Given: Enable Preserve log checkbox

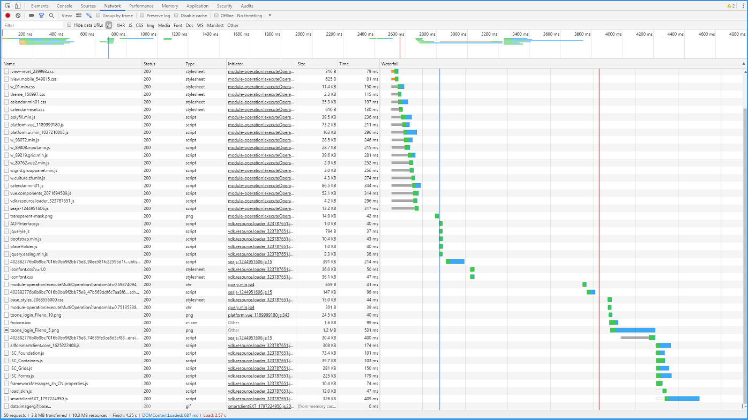Looking at the screenshot, I should [x=142, y=16].
